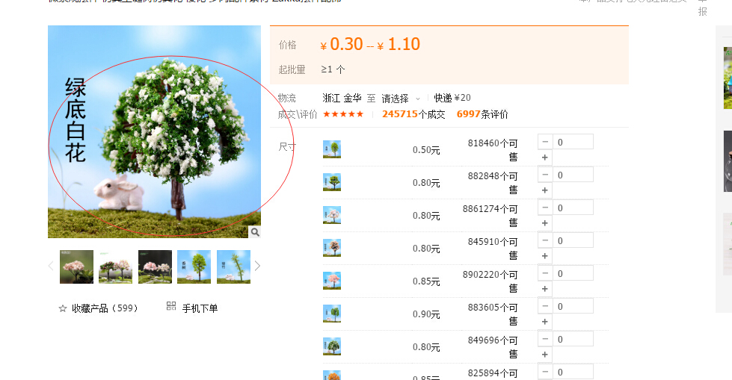Click the QR code icon beside 手机下单
This screenshot has height=380, width=732.
(171, 306)
